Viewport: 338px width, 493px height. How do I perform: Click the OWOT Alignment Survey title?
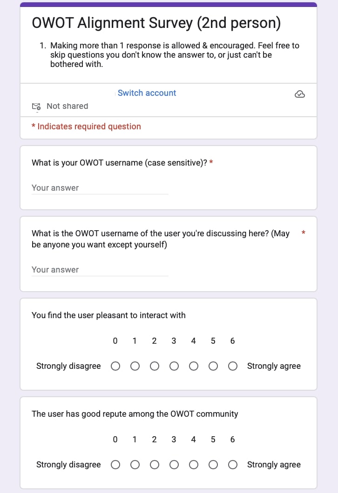156,23
